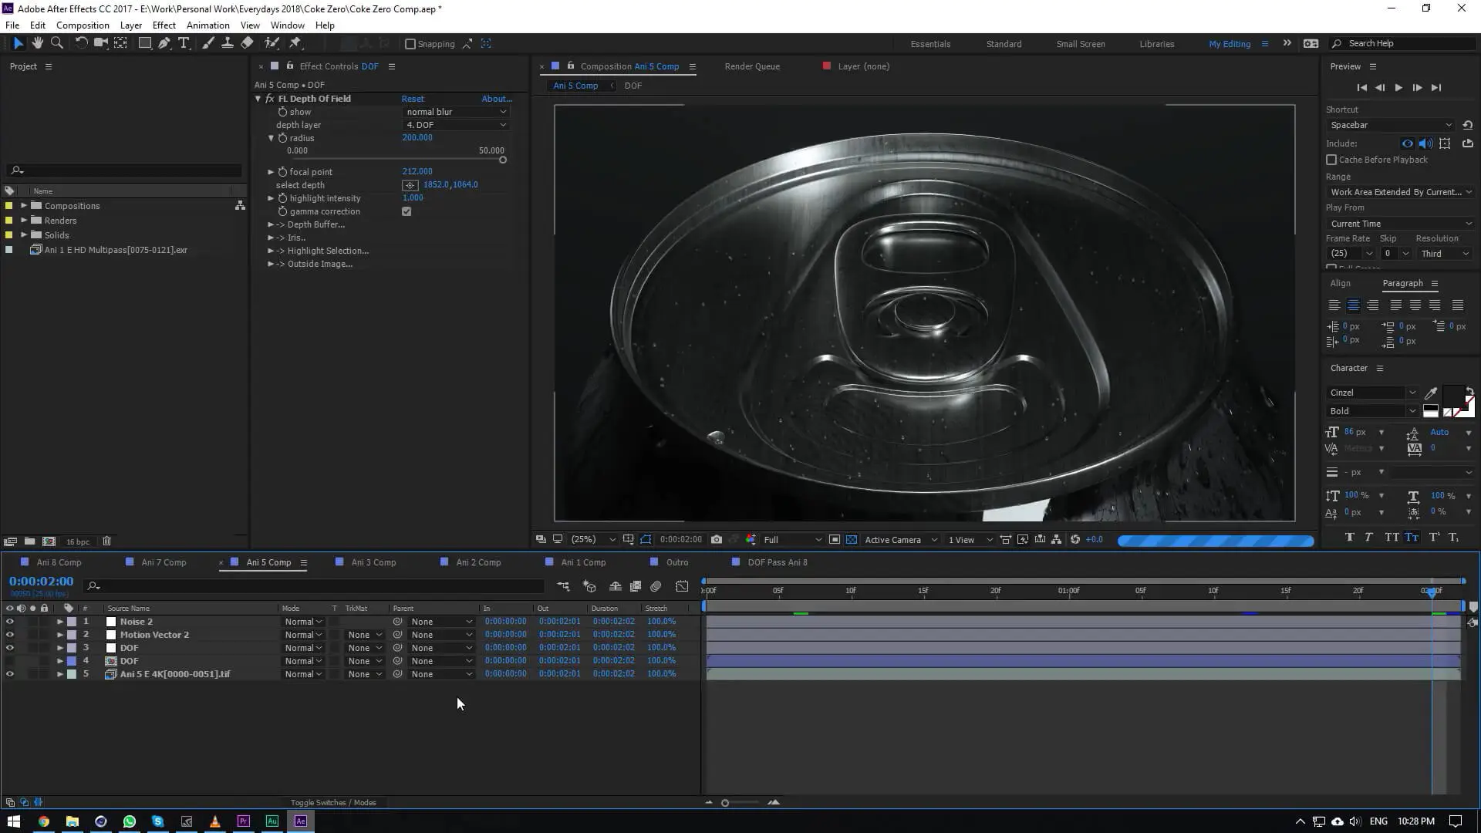The height and width of the screenshot is (833, 1481).
Task: Select the Clone Stamp tool
Action: click(x=228, y=44)
